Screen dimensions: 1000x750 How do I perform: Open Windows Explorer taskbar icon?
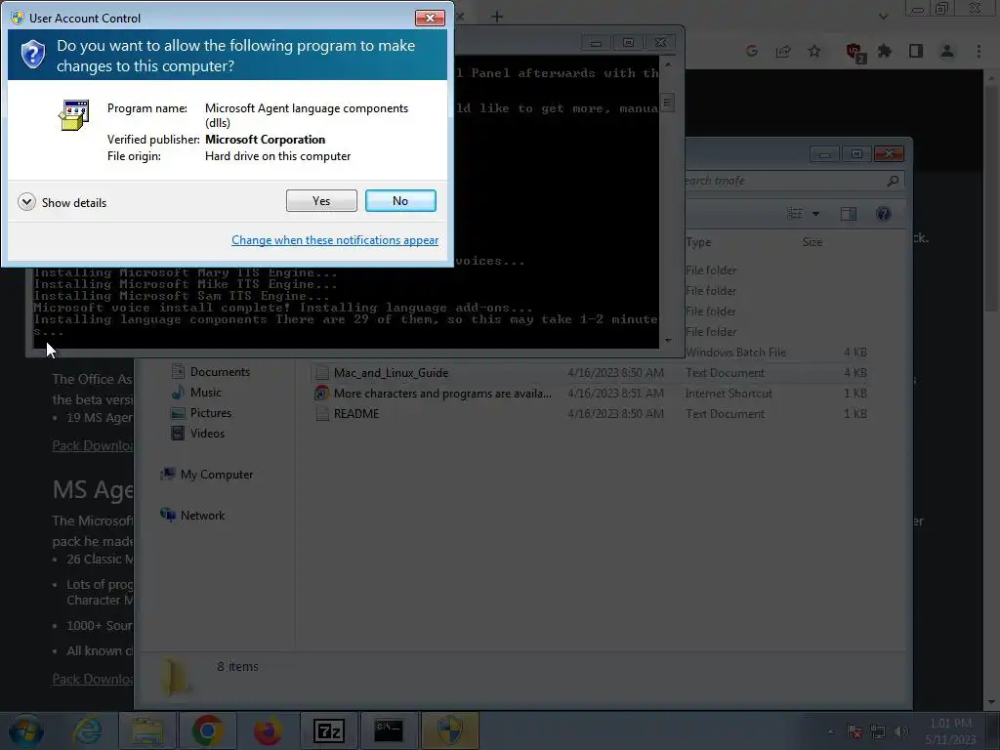click(147, 730)
